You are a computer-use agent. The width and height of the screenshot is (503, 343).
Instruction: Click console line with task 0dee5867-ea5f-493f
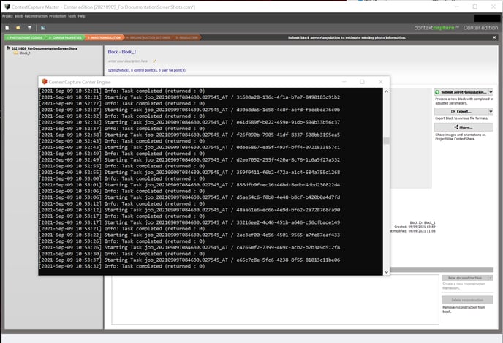189,147
